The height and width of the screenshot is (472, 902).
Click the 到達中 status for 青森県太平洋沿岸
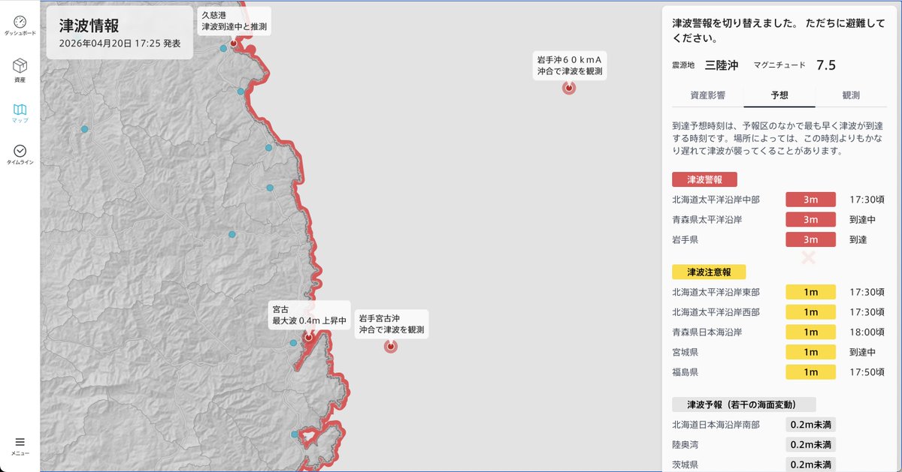pyautogui.click(x=863, y=220)
